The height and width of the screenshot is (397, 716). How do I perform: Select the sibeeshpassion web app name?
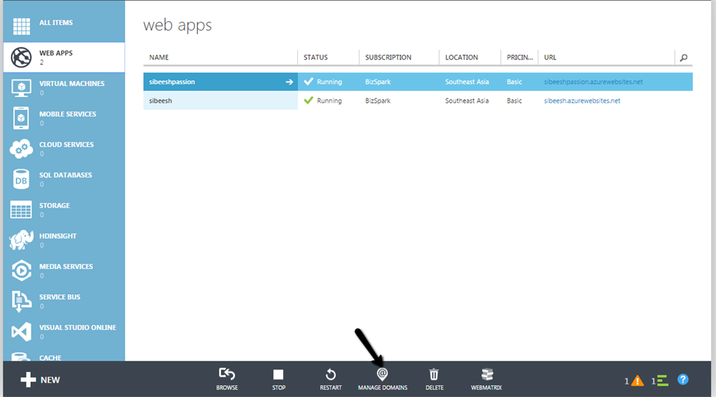[172, 82]
